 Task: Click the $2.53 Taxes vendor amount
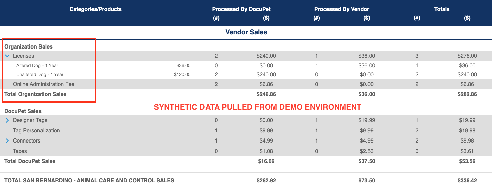pos(367,151)
